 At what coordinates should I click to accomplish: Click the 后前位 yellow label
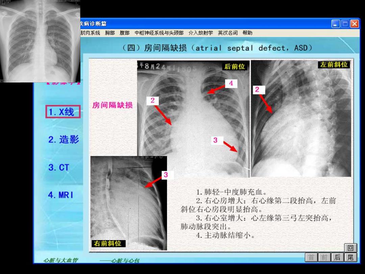point(235,67)
